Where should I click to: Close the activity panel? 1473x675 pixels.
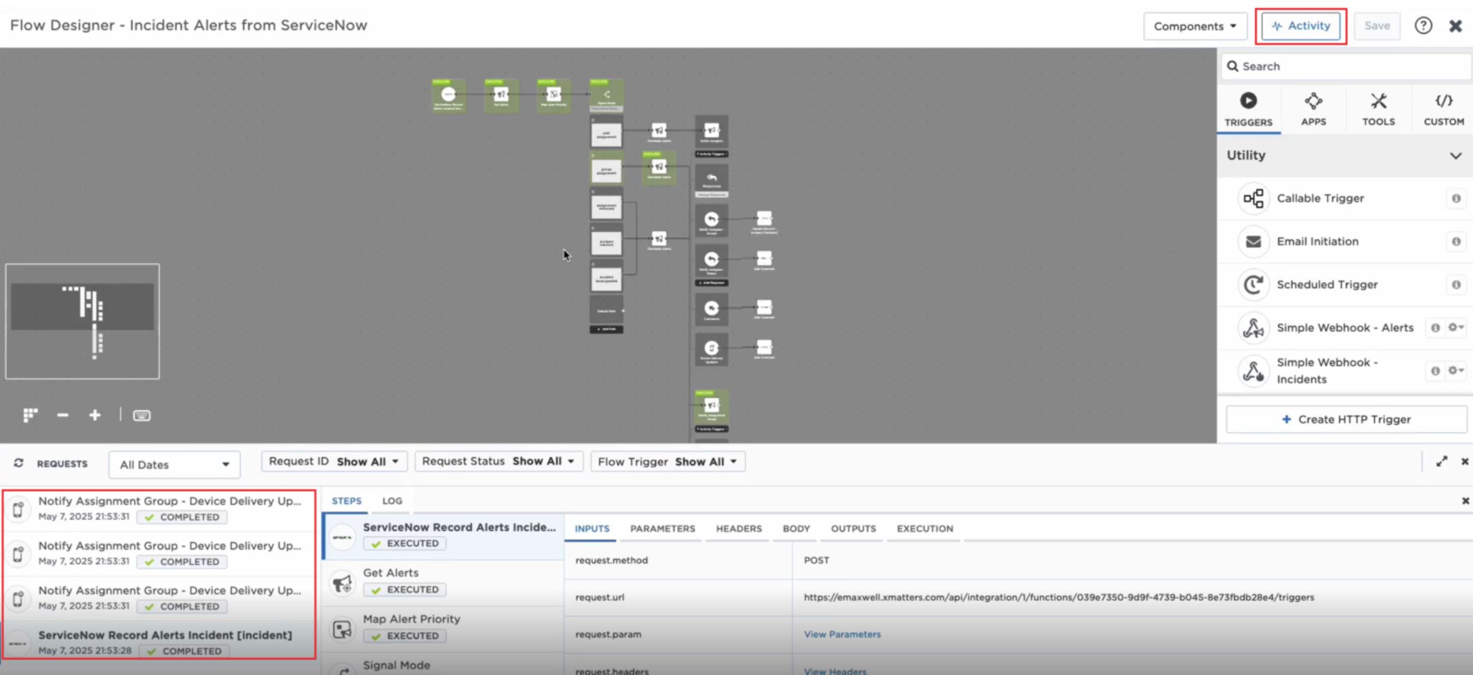click(1465, 461)
